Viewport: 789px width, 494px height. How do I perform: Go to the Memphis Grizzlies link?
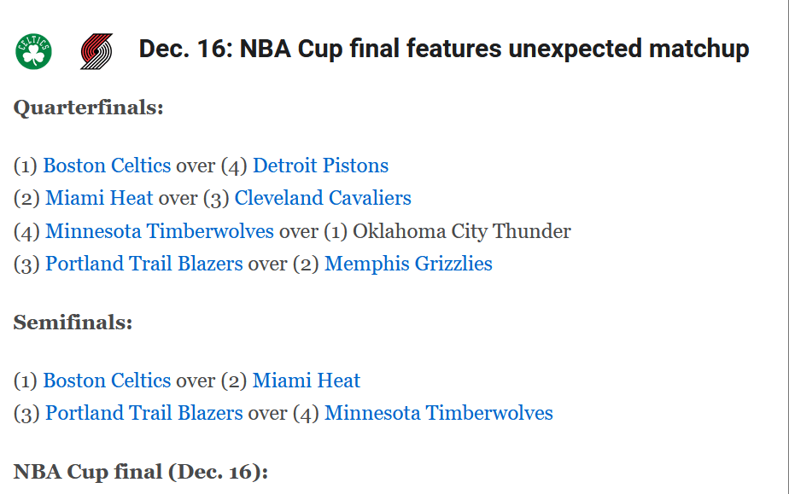coord(408,264)
